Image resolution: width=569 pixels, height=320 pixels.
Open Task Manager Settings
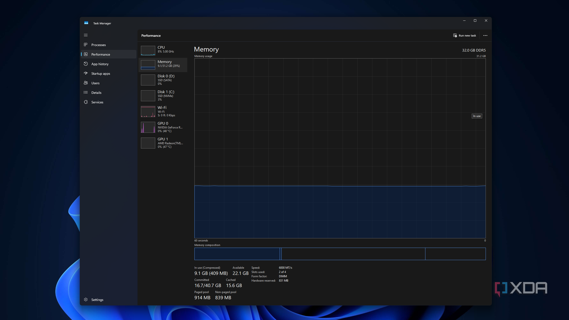pos(97,300)
